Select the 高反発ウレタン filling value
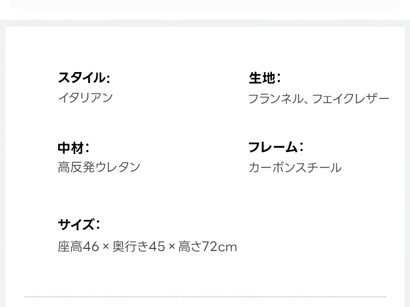The width and height of the screenshot is (410, 307). click(x=99, y=167)
